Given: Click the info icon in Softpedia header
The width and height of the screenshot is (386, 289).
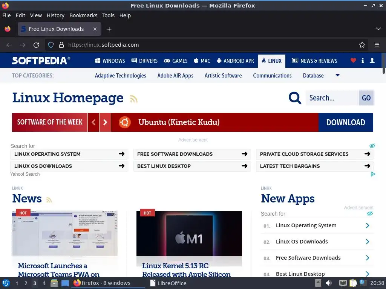Looking at the screenshot, I should [x=363, y=61].
